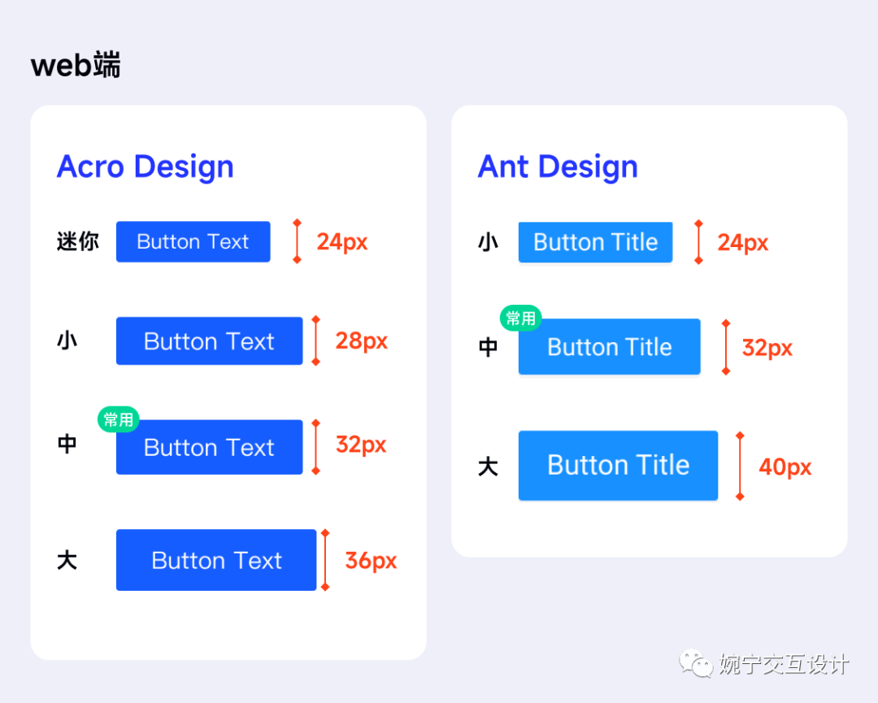878x703 pixels.
Task: Click green 常用 badge on Ant medium button
Action: (x=521, y=318)
